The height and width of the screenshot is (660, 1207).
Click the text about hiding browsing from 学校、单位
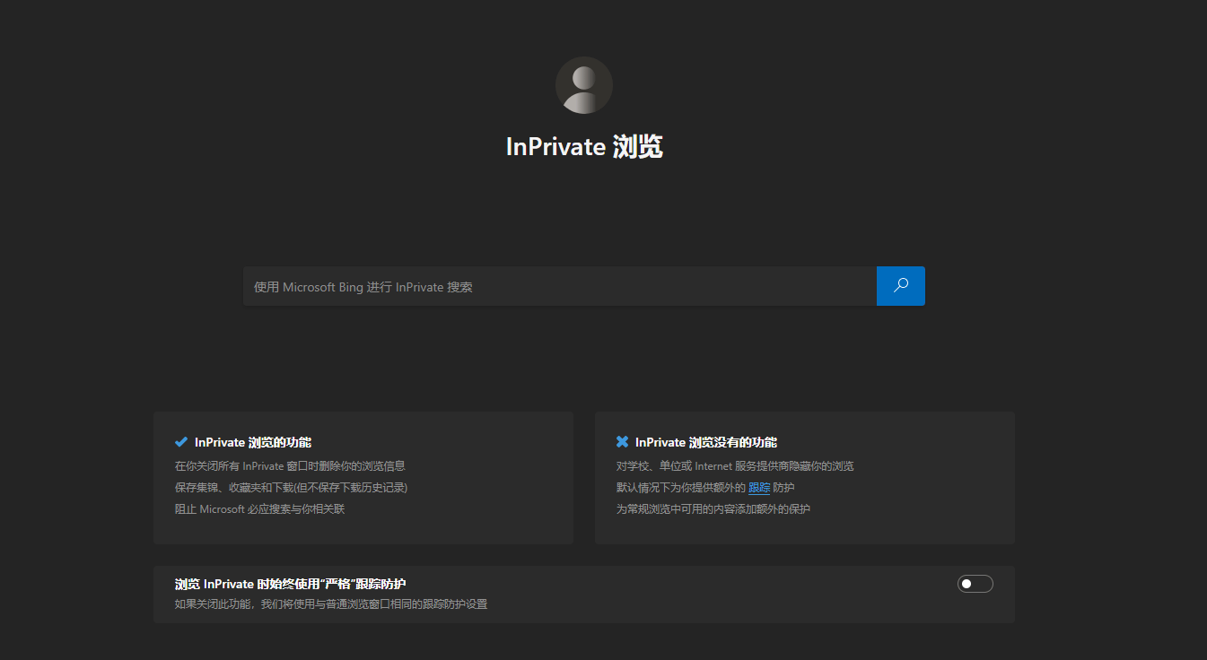pyautogui.click(x=734, y=466)
